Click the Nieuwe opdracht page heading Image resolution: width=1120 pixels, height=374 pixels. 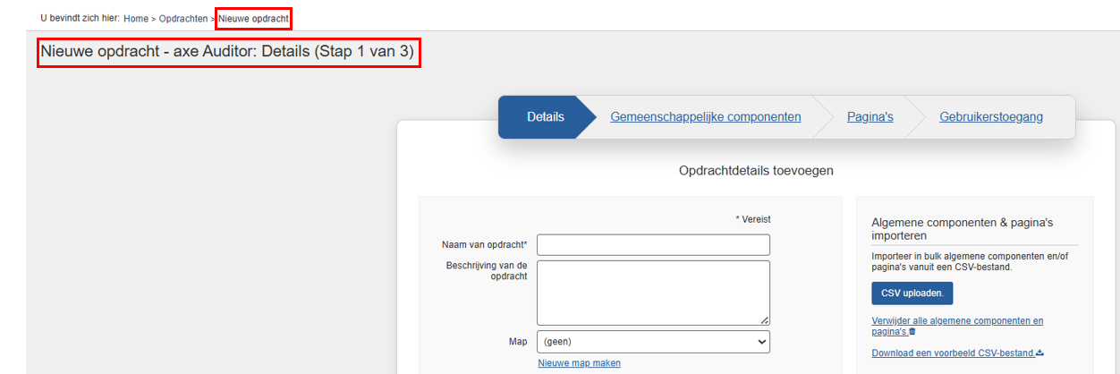pos(227,52)
